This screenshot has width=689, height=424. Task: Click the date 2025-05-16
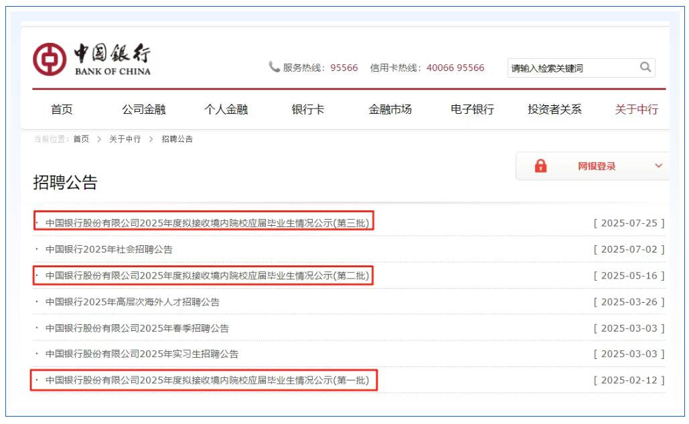click(x=629, y=276)
